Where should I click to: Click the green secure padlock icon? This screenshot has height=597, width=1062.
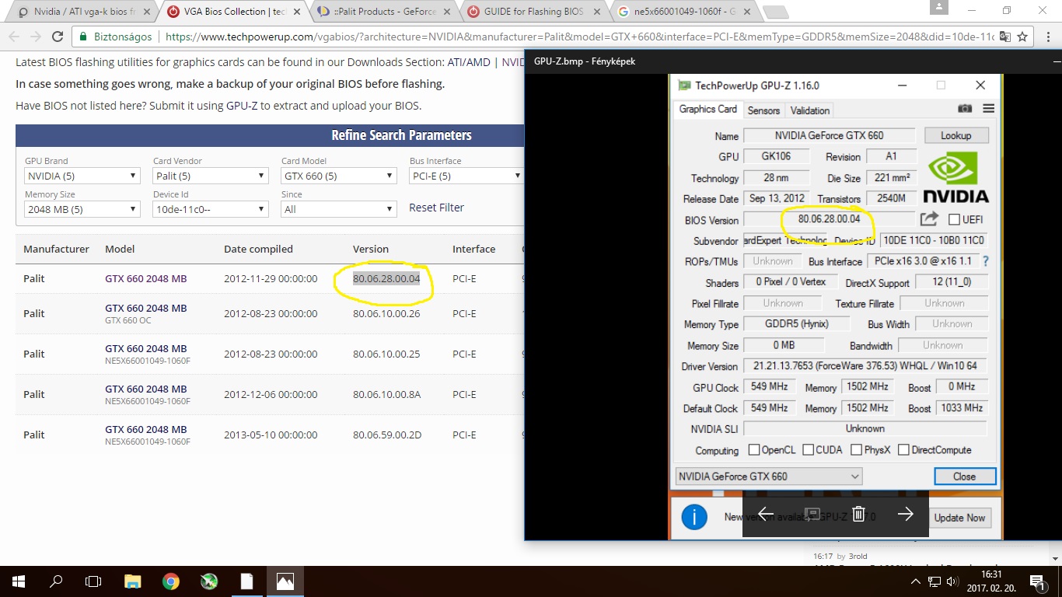click(83, 37)
